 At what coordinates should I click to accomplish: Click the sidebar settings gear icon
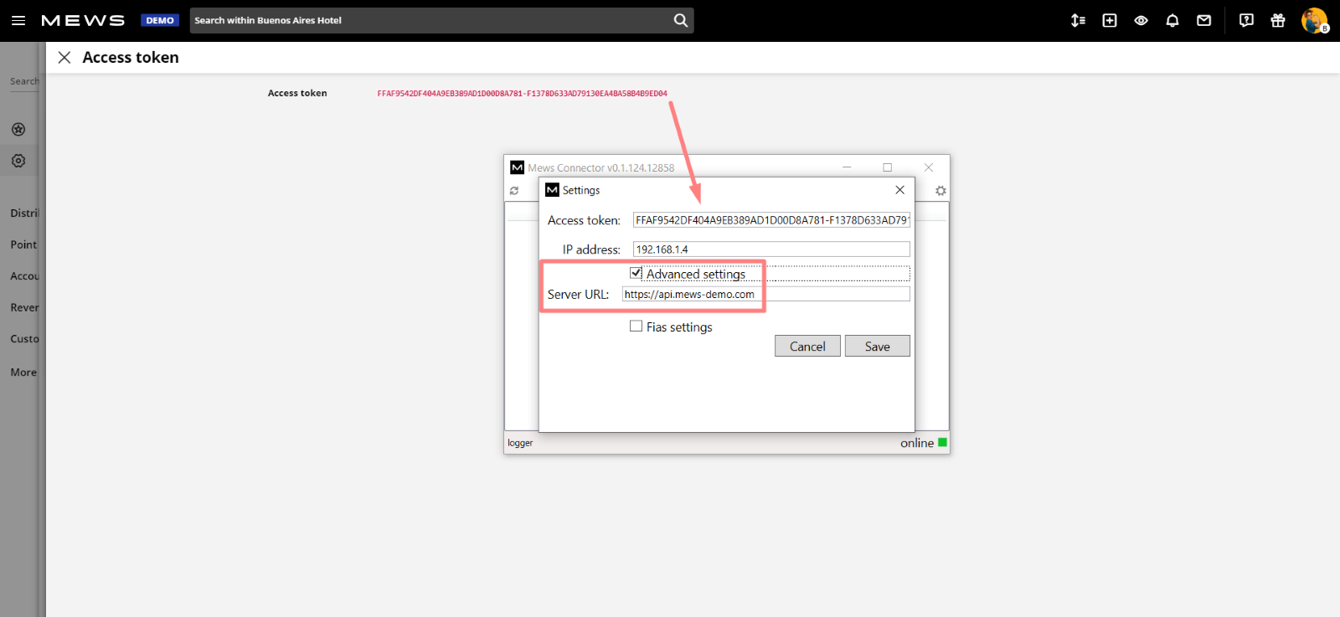18,161
